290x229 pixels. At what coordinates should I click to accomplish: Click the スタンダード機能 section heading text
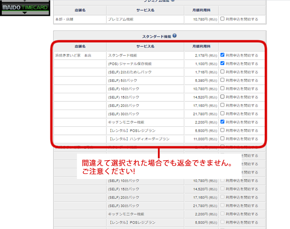(x=157, y=37)
